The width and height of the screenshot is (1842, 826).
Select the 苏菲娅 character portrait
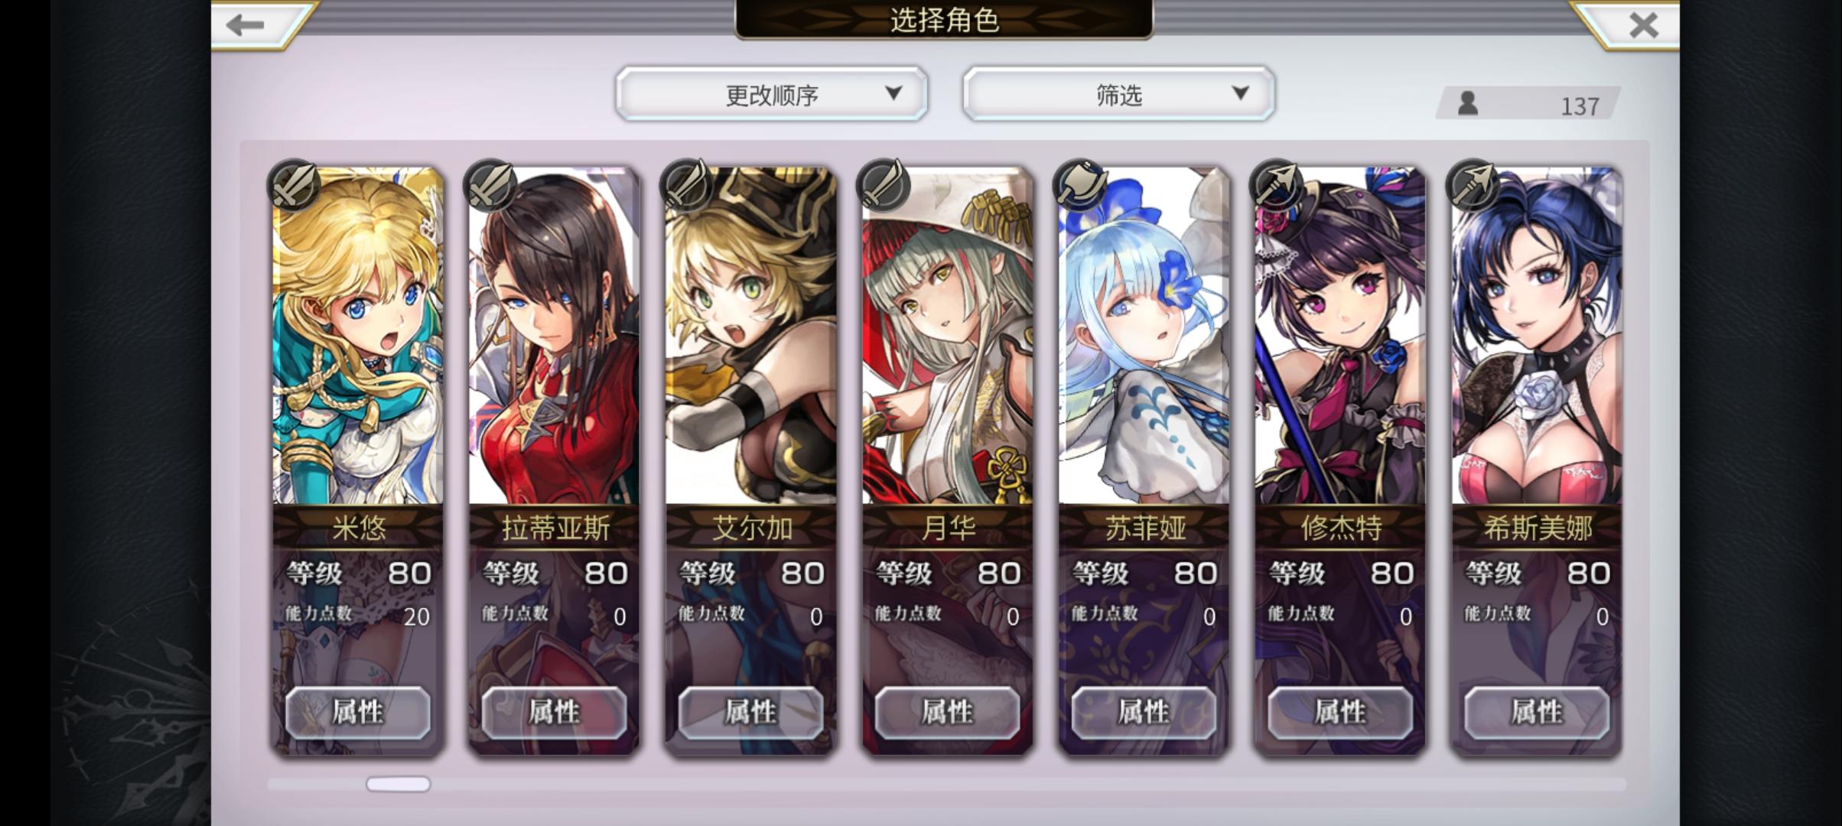(x=1144, y=337)
